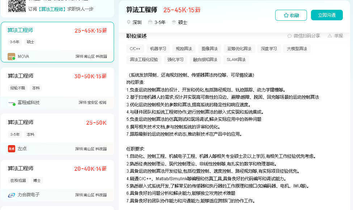The image size is (353, 210).
Task: Click the 举报 report link
Action: (339, 36)
